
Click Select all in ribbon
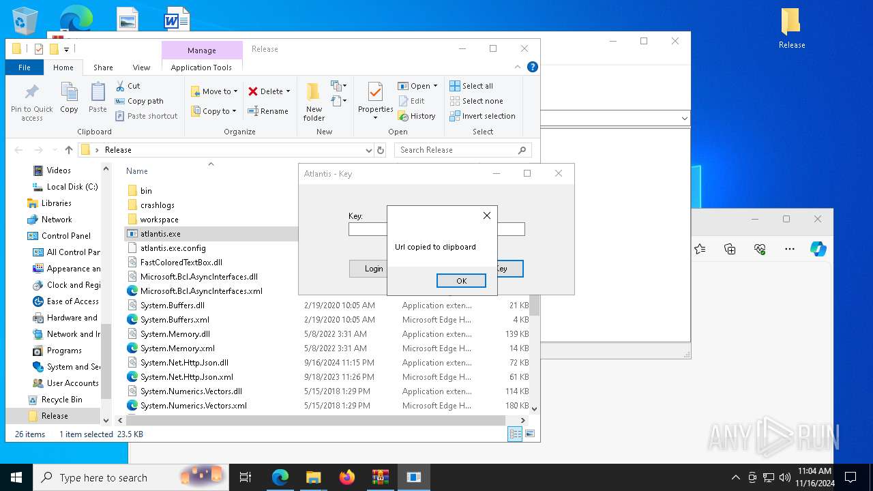[471, 86]
